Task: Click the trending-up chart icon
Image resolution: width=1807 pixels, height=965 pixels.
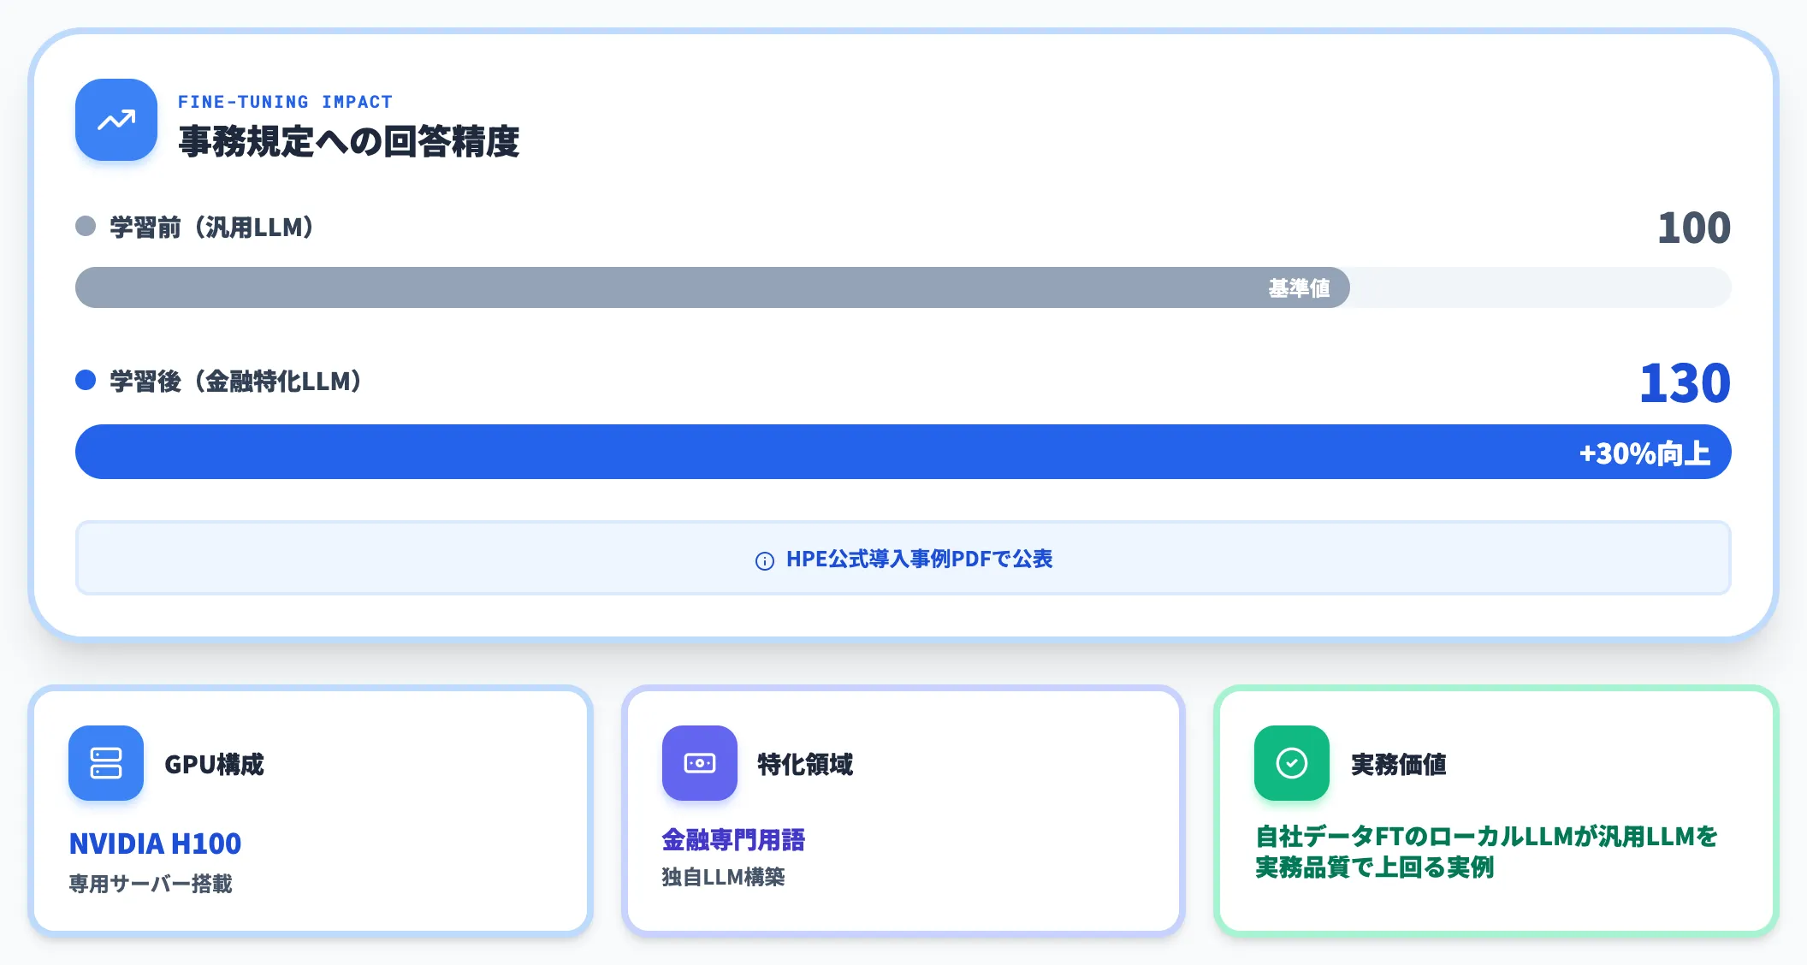Action: click(x=116, y=120)
